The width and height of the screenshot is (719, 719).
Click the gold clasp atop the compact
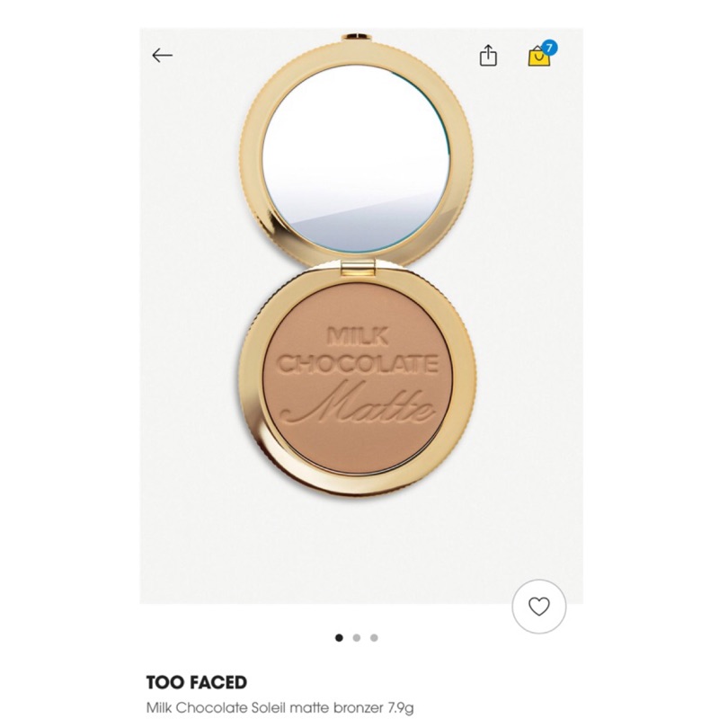coord(358,37)
